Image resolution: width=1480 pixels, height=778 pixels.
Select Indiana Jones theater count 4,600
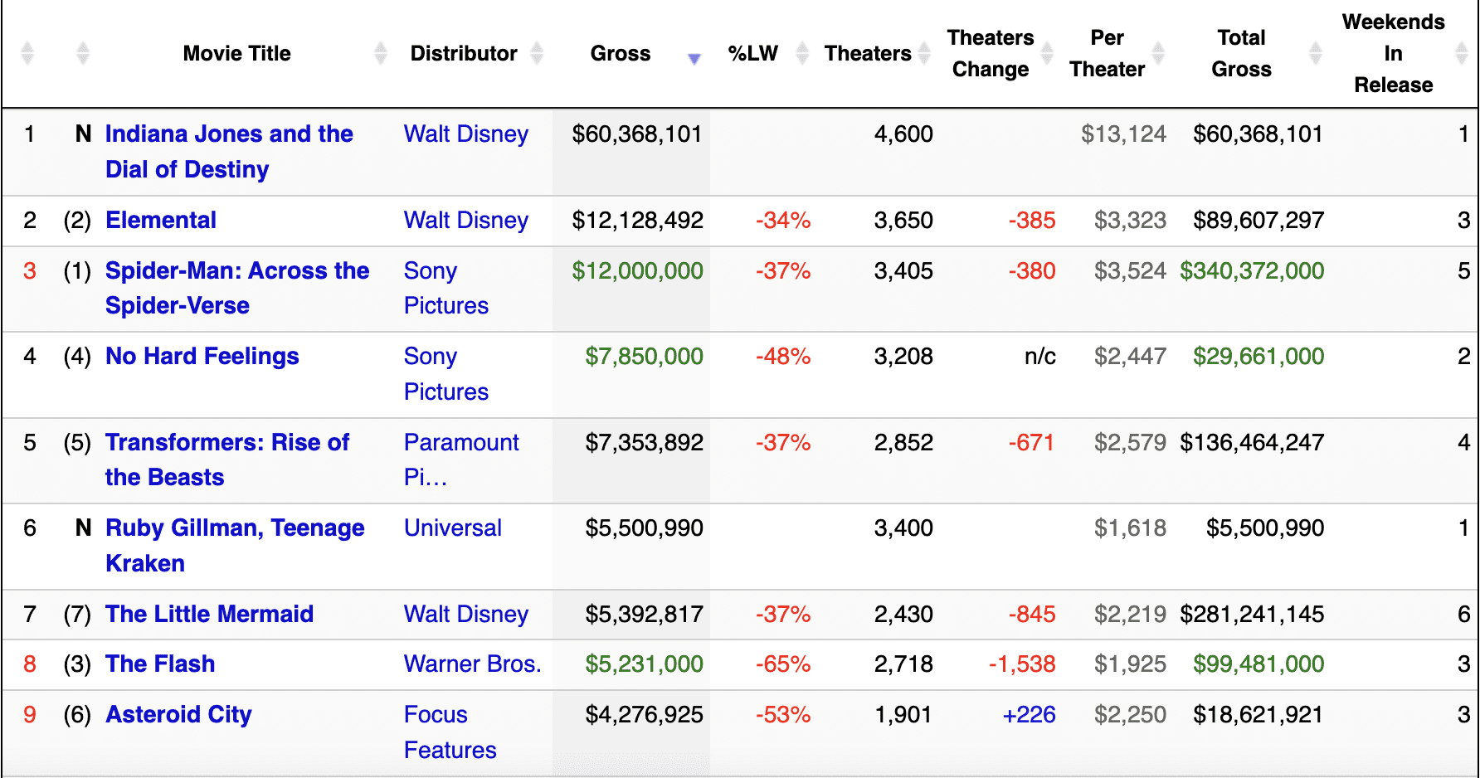pyautogui.click(x=903, y=134)
